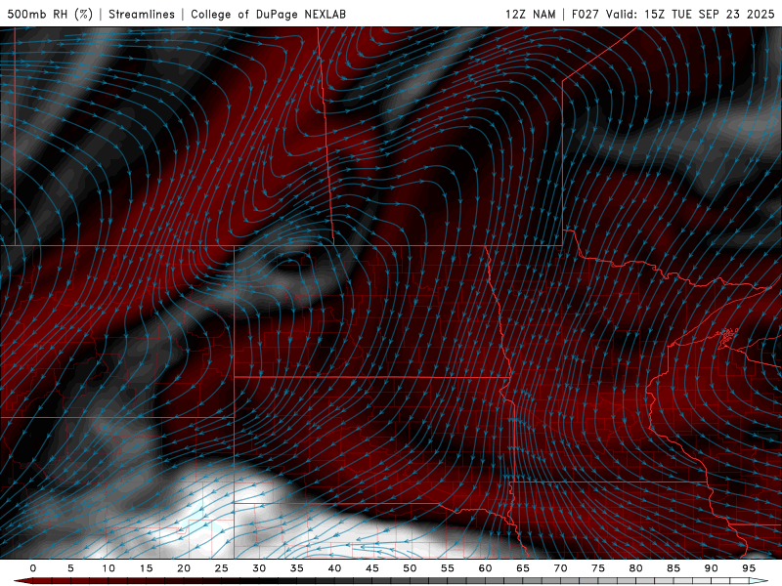Click the colorbar label '80'

point(635,568)
